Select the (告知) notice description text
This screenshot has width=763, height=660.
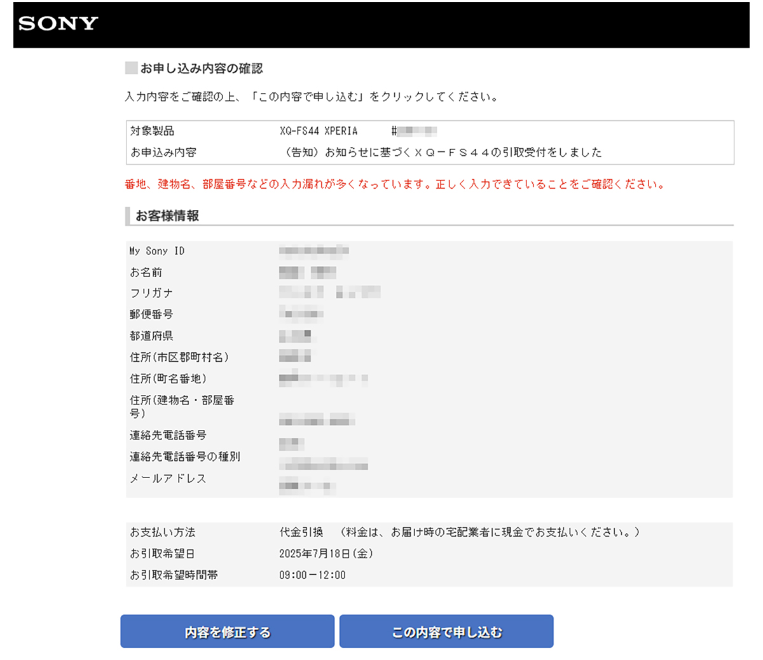coord(443,153)
